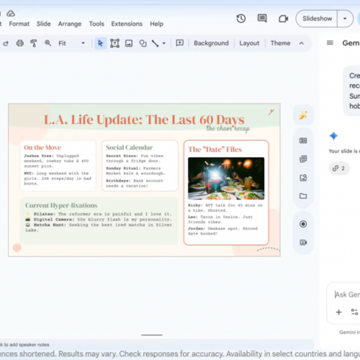Click the sources link chip showing 2
Viewport: 360px width, 360px height.
pos(338,168)
